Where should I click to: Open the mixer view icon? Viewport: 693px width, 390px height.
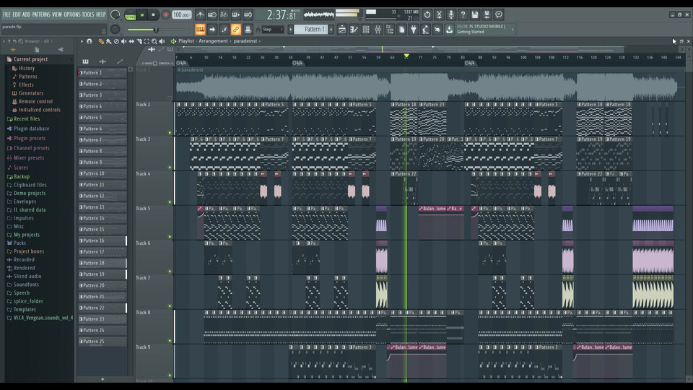tap(378, 30)
